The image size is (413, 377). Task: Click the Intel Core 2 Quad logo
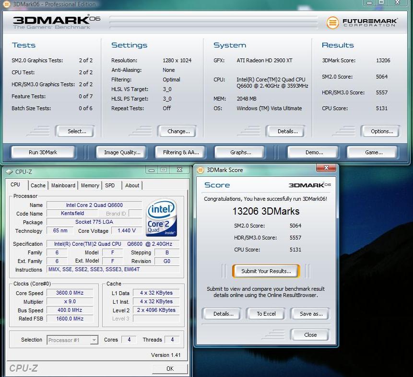162,217
